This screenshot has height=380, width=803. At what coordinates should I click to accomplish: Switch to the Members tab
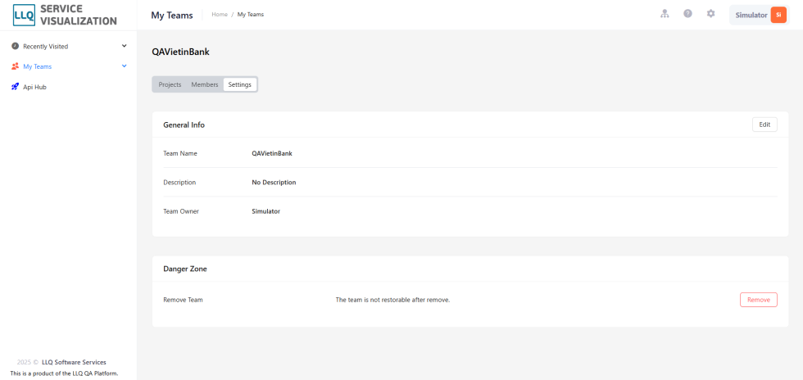[205, 84]
